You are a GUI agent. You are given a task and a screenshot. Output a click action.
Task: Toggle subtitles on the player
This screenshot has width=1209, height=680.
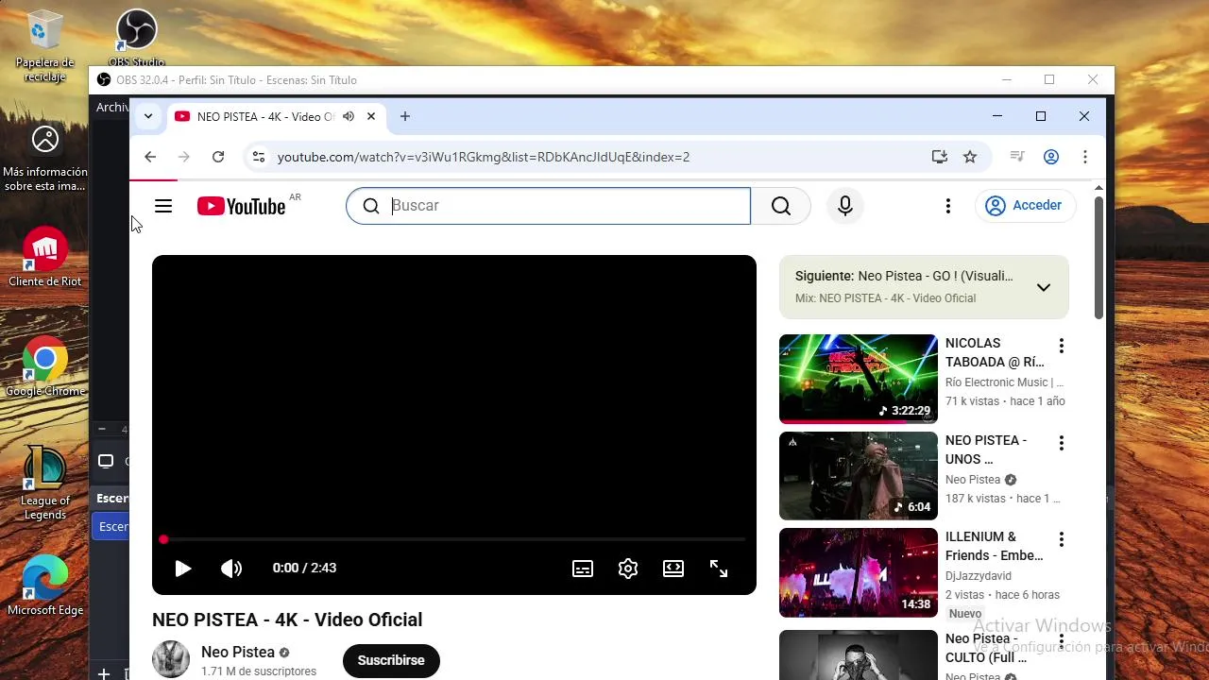point(583,569)
